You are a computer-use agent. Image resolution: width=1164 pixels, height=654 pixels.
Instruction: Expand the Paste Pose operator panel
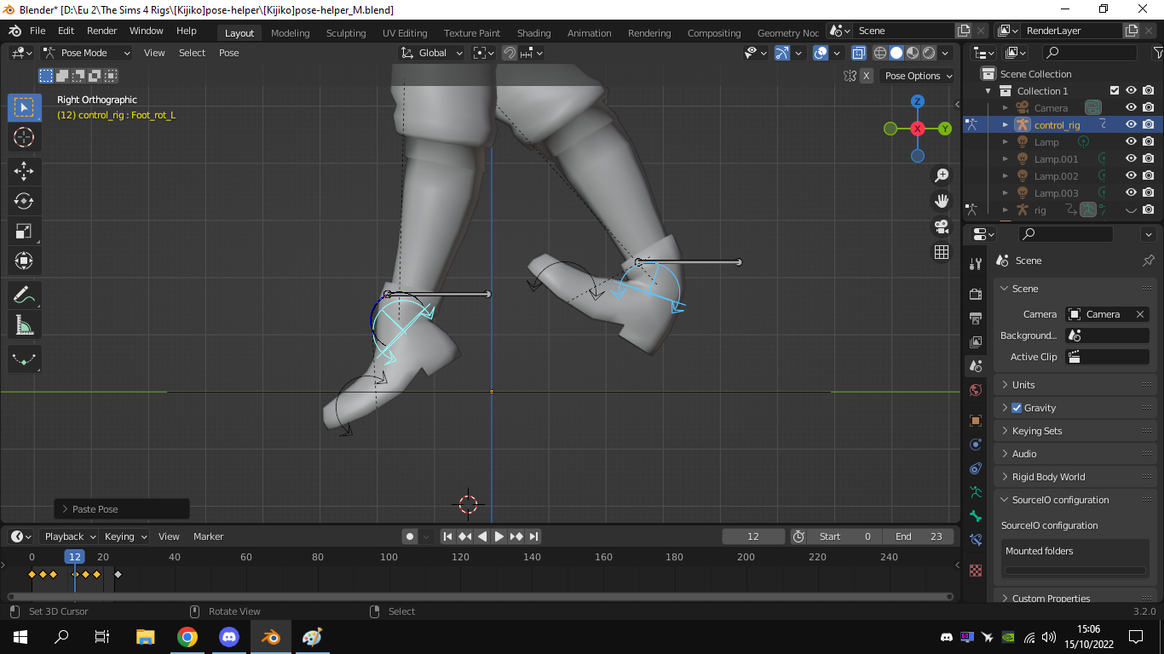121,509
